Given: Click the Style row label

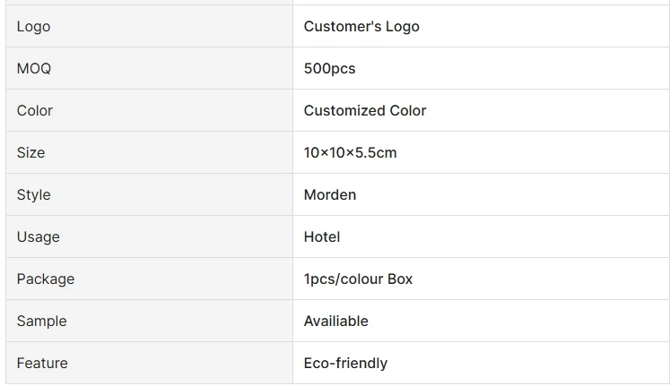Looking at the screenshot, I should 33,195.
